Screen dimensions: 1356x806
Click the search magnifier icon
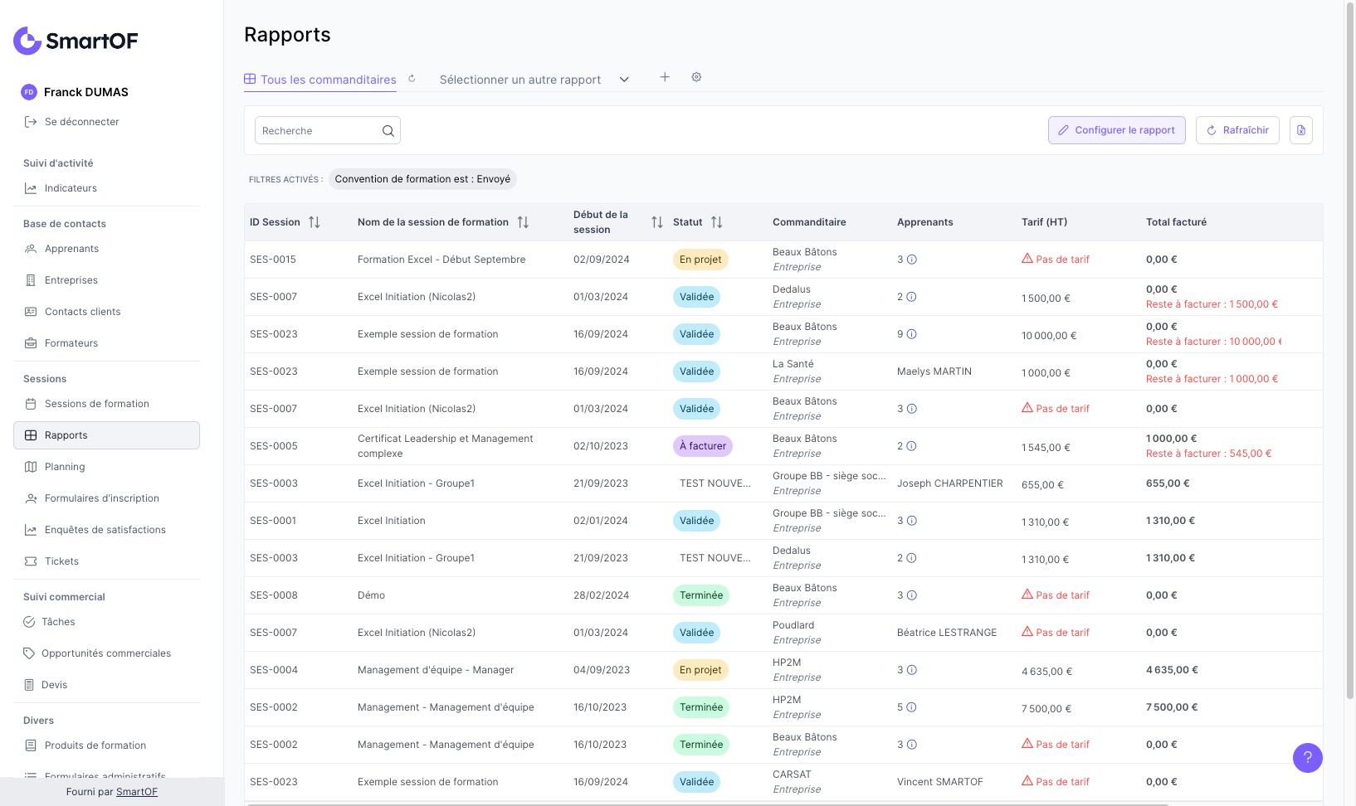pyautogui.click(x=388, y=130)
